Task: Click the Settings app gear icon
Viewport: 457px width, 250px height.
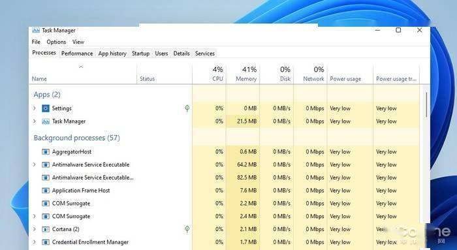Action: (x=46, y=108)
